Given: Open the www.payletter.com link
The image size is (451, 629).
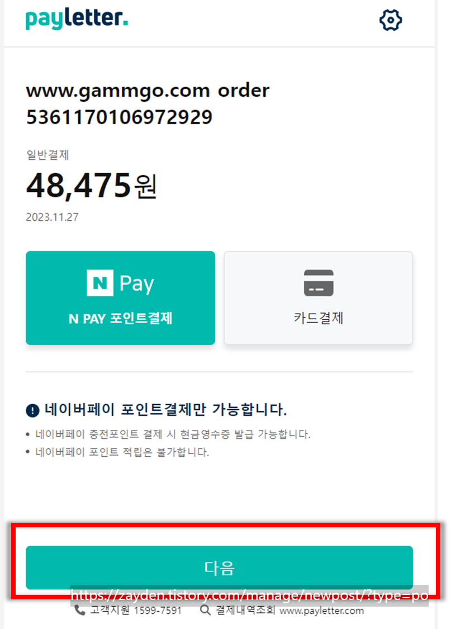Looking at the screenshot, I should pos(321,611).
